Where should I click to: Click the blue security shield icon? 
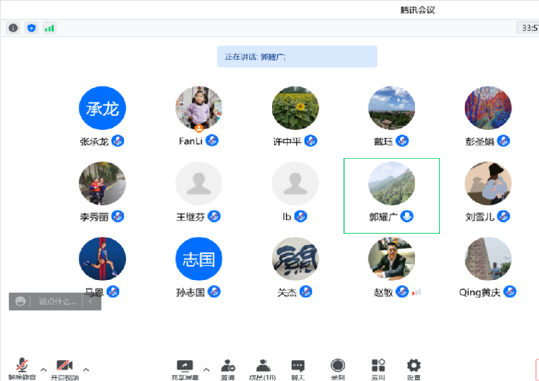(31, 28)
